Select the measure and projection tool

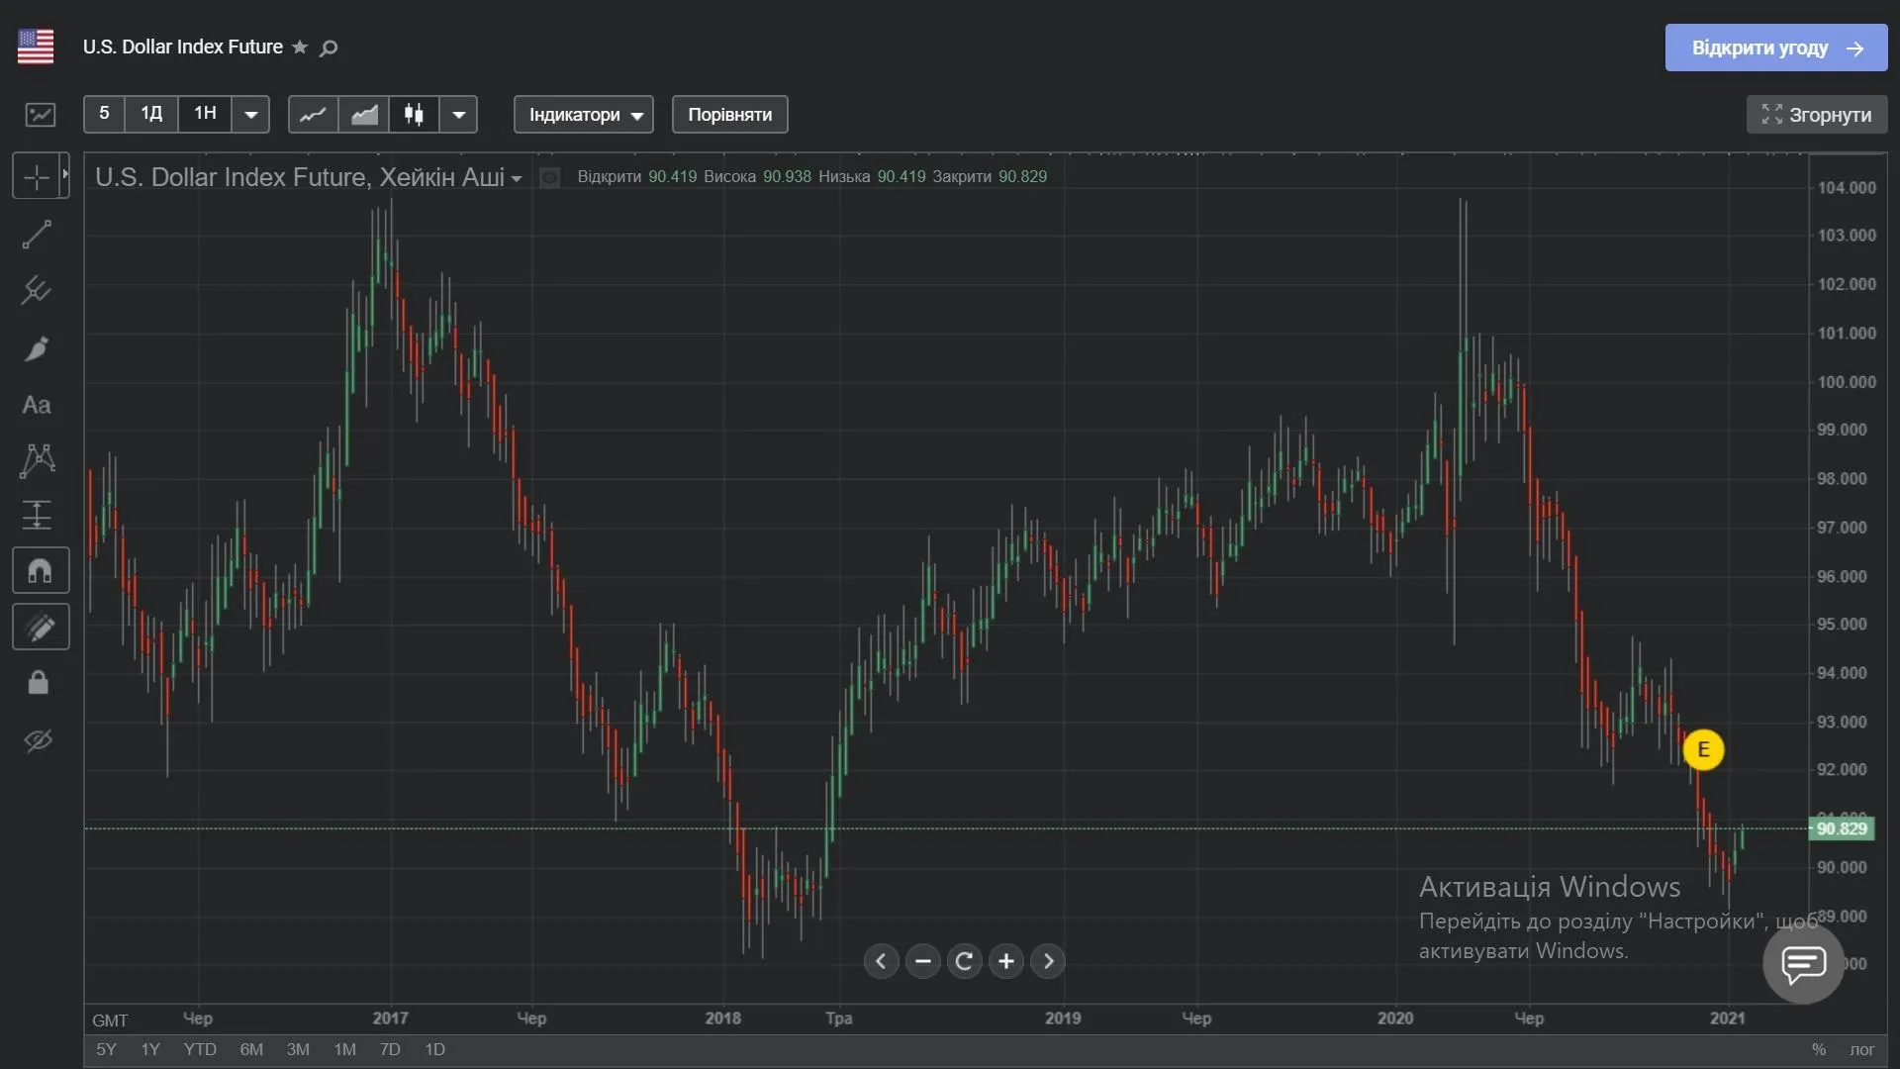click(x=37, y=515)
